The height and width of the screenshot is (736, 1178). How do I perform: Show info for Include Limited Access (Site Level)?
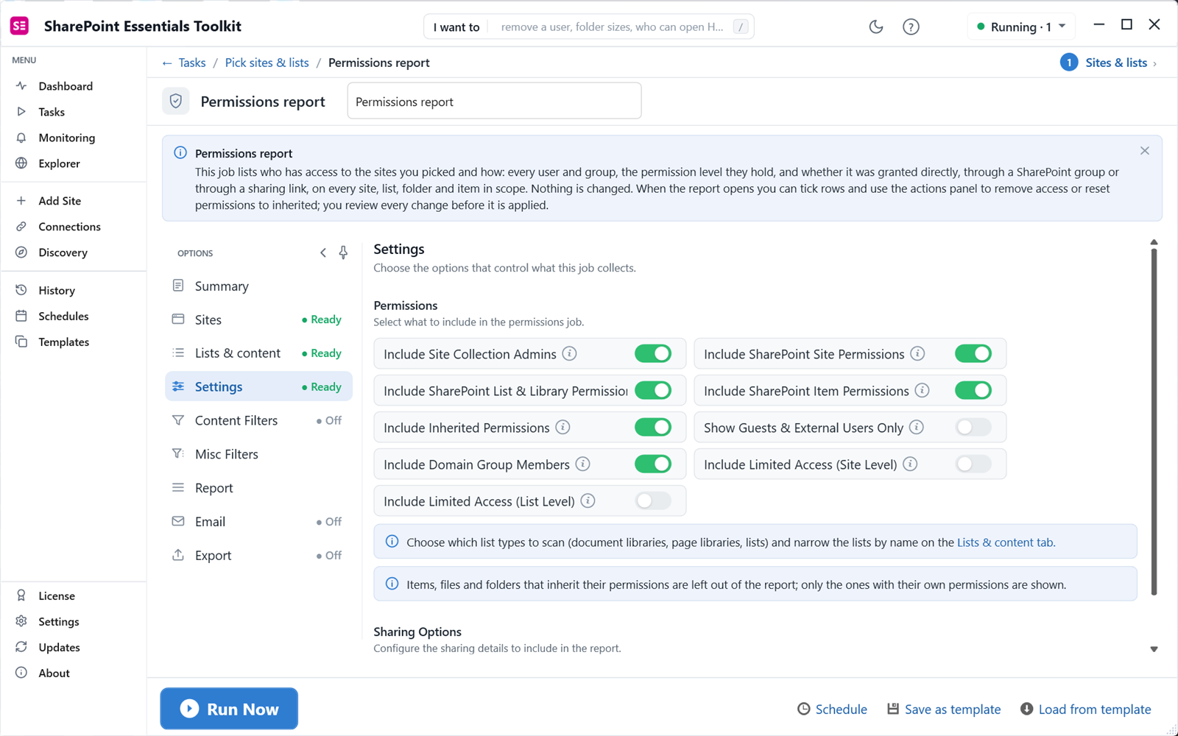[x=910, y=464]
